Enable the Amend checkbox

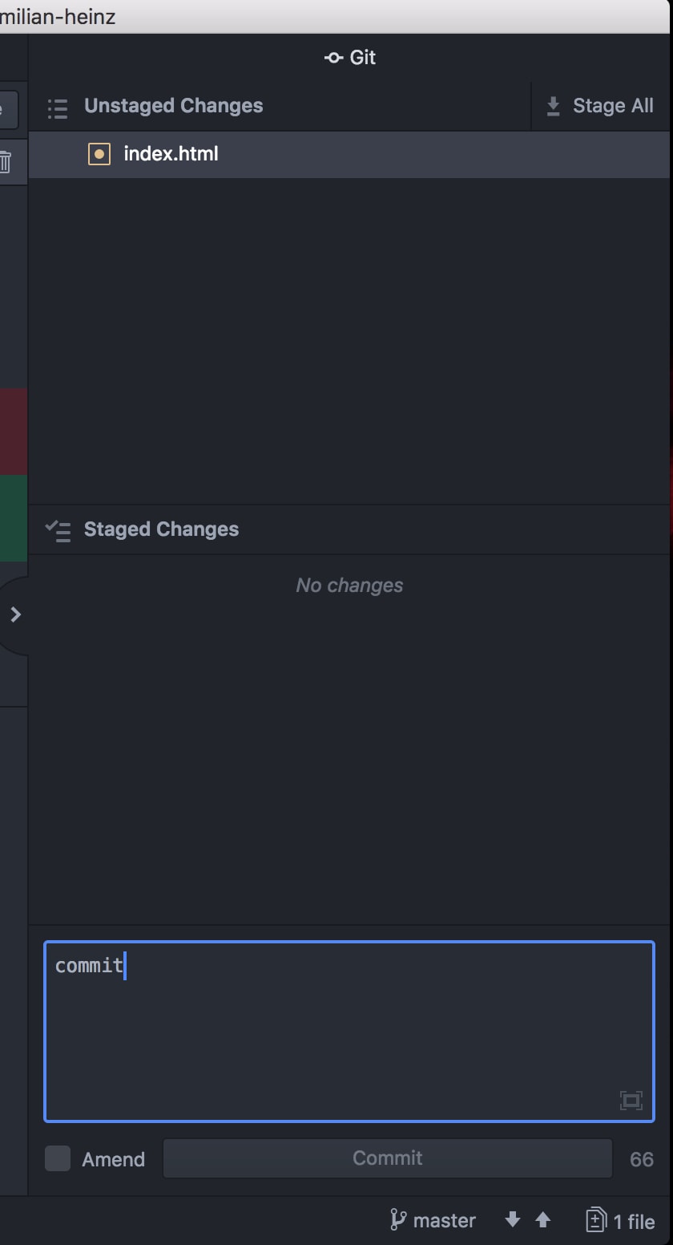[x=58, y=1158]
